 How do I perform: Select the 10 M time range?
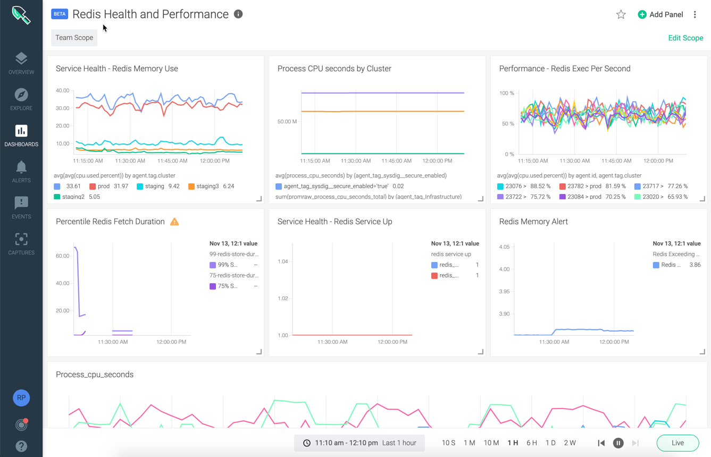491,443
